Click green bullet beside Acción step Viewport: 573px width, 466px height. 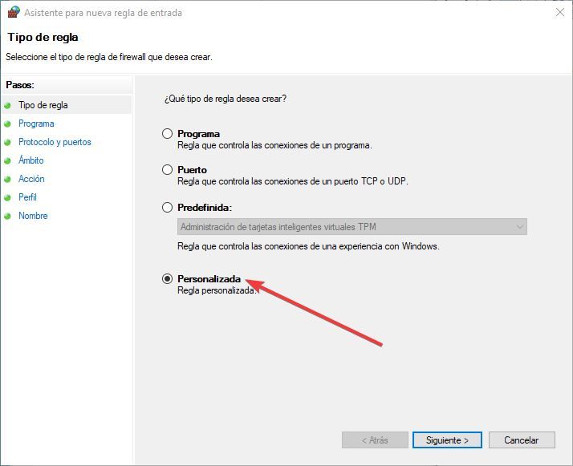pos(8,179)
